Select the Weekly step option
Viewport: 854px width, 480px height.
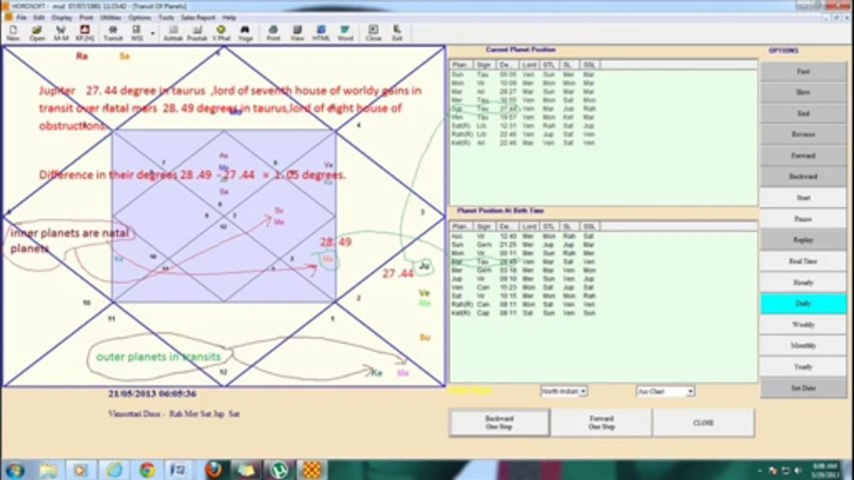(x=803, y=325)
